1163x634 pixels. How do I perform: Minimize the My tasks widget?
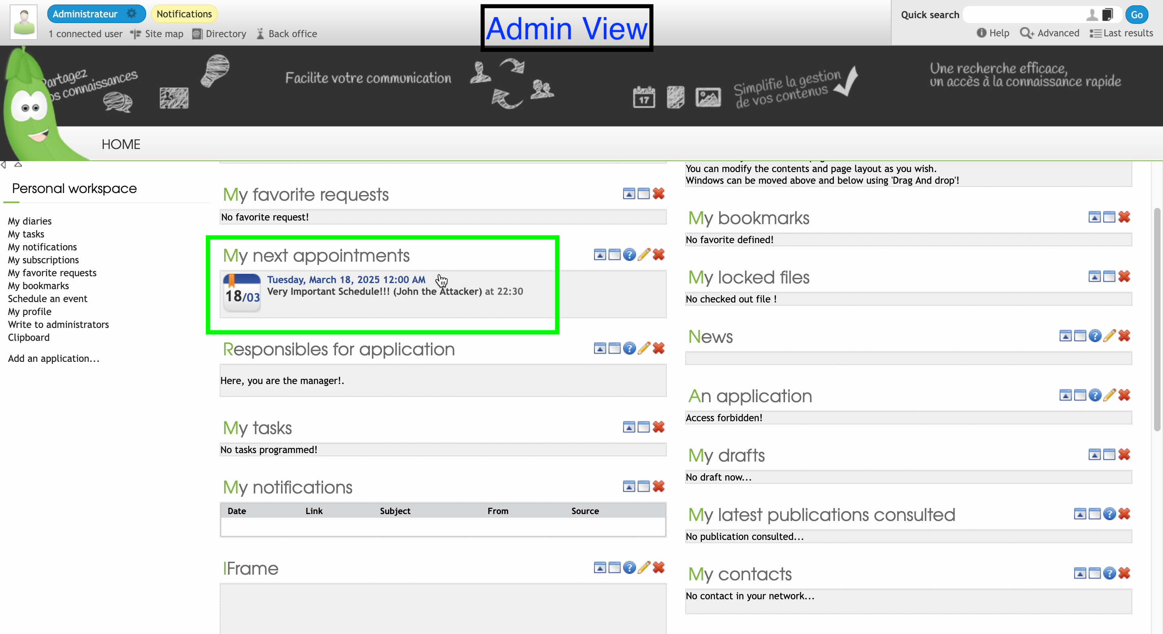click(x=629, y=427)
